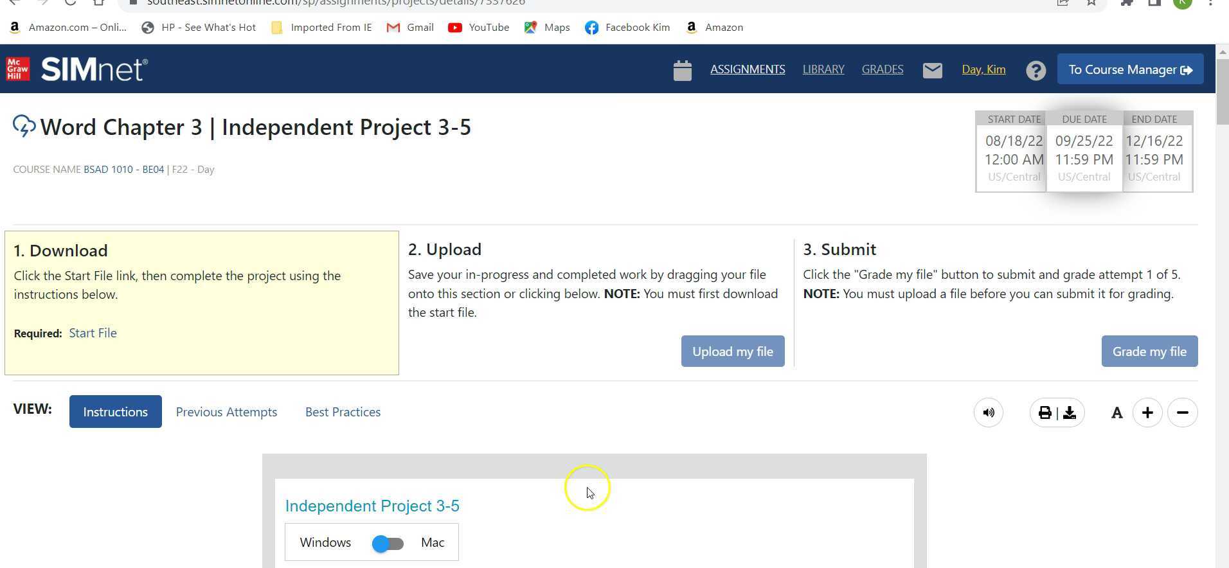
Task: Click the start date 08/18/22 box
Action: click(1011, 152)
